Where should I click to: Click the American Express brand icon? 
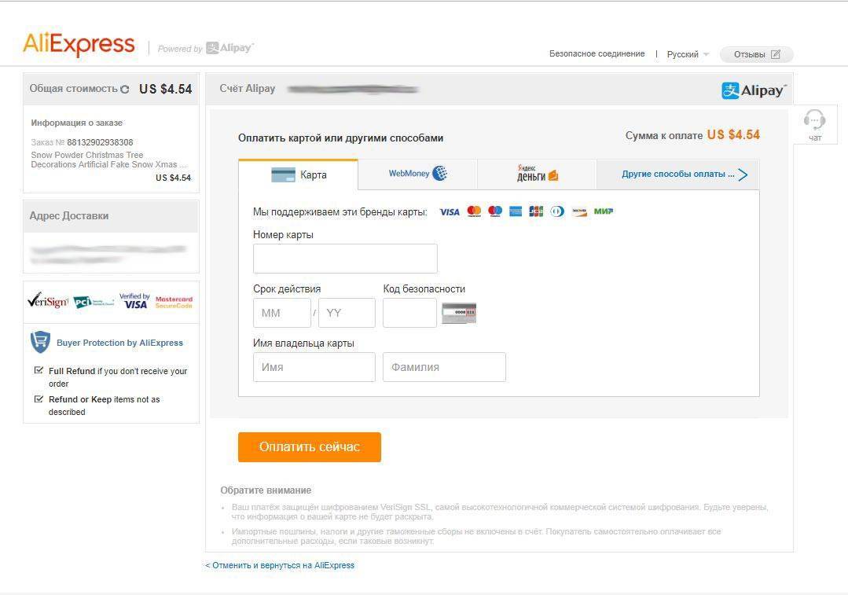(516, 211)
